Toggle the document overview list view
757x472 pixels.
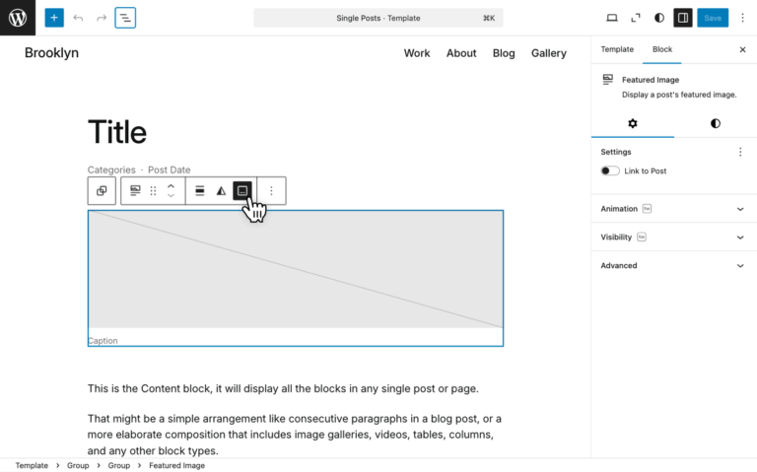click(x=125, y=18)
